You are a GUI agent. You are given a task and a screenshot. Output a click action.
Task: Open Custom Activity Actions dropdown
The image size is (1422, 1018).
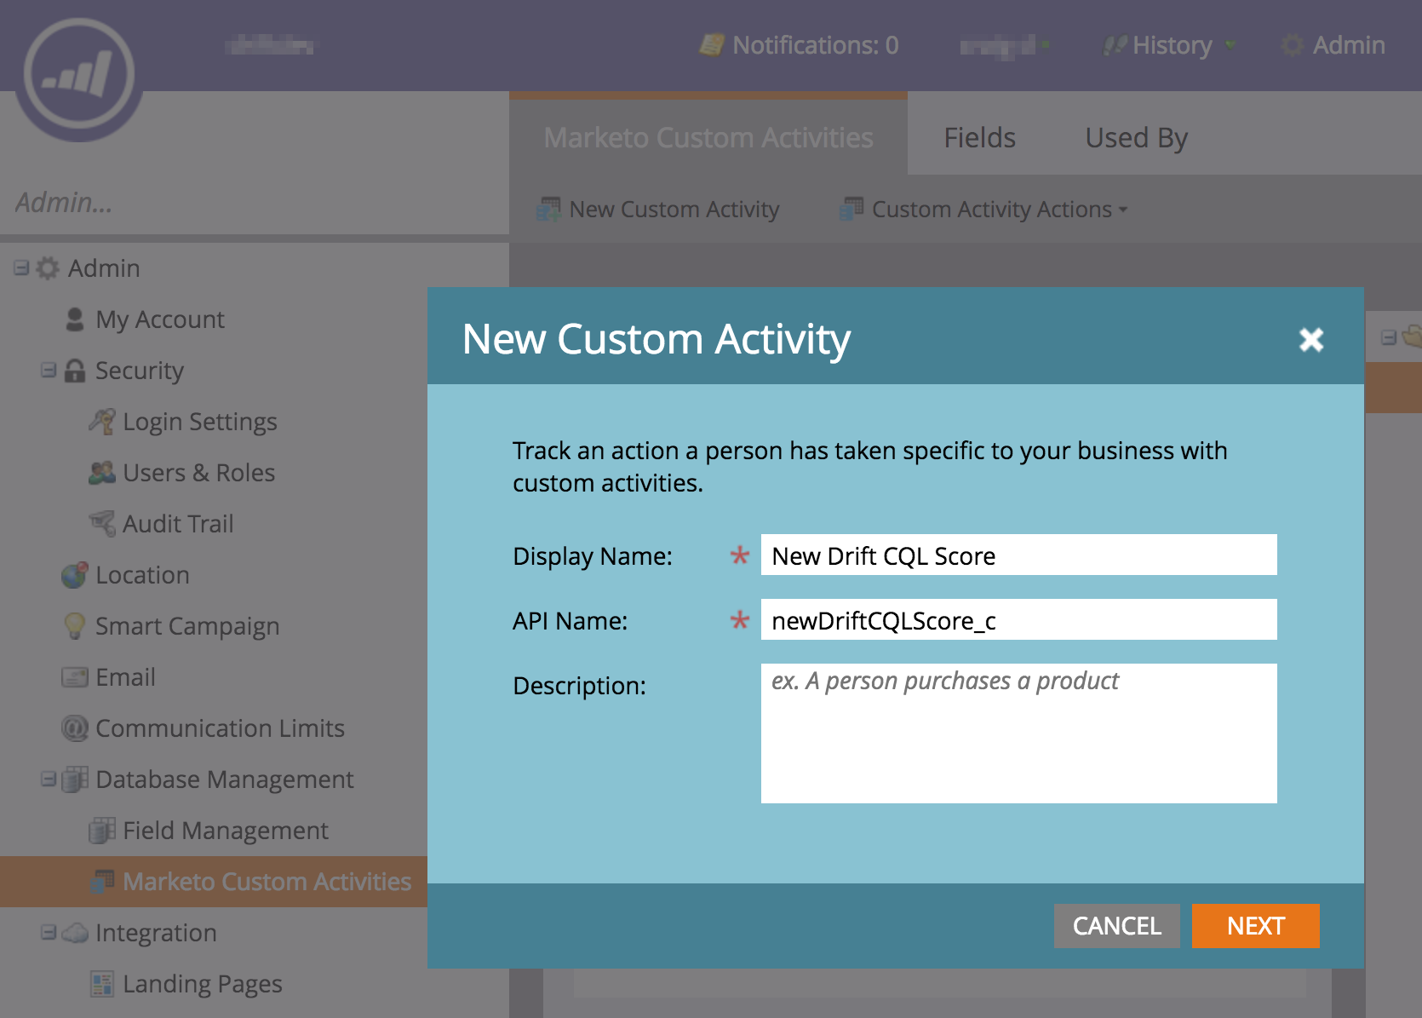click(983, 209)
